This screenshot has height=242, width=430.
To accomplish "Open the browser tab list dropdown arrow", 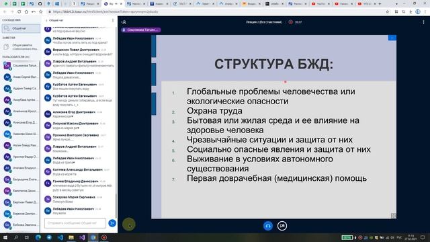I will pos(396,4).
